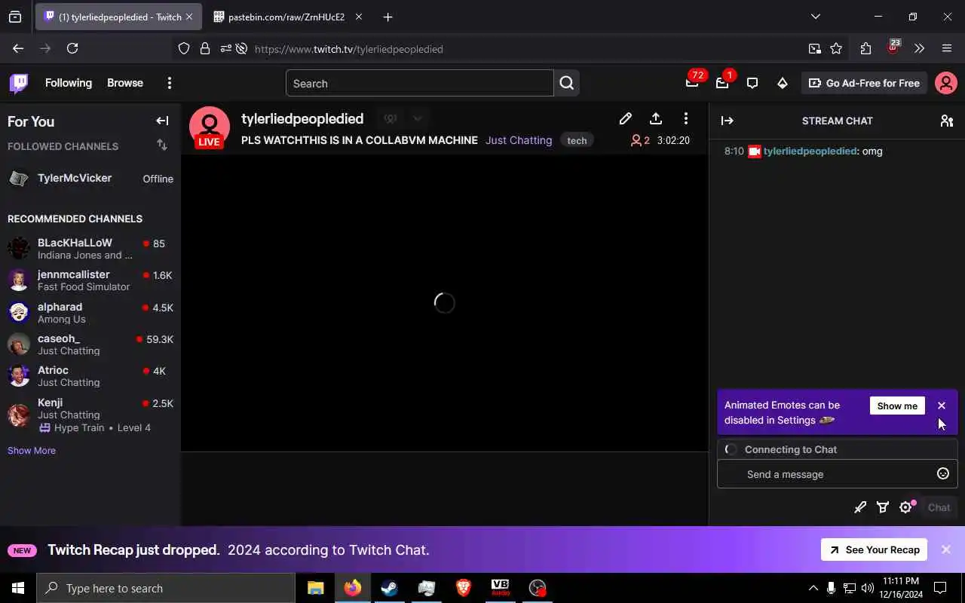Open jennmcallister recommended channel
The height and width of the screenshot is (603, 965).
(x=90, y=280)
